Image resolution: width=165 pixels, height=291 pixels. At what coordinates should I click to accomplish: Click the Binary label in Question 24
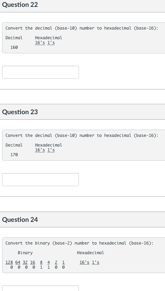(25, 253)
